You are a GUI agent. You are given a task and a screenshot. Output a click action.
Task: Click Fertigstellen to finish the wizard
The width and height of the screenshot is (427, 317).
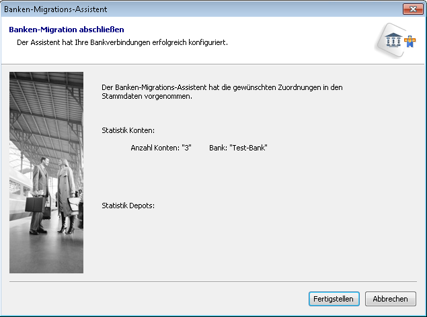[335, 299]
